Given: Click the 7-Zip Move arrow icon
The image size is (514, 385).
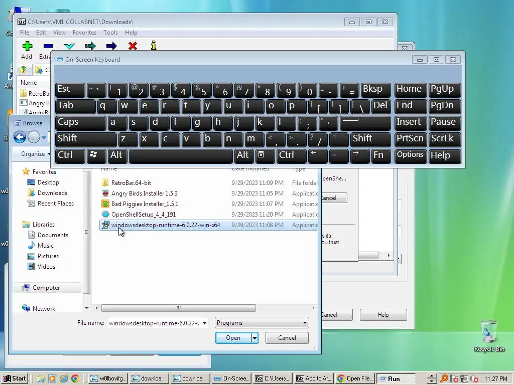Looking at the screenshot, I should [111, 46].
